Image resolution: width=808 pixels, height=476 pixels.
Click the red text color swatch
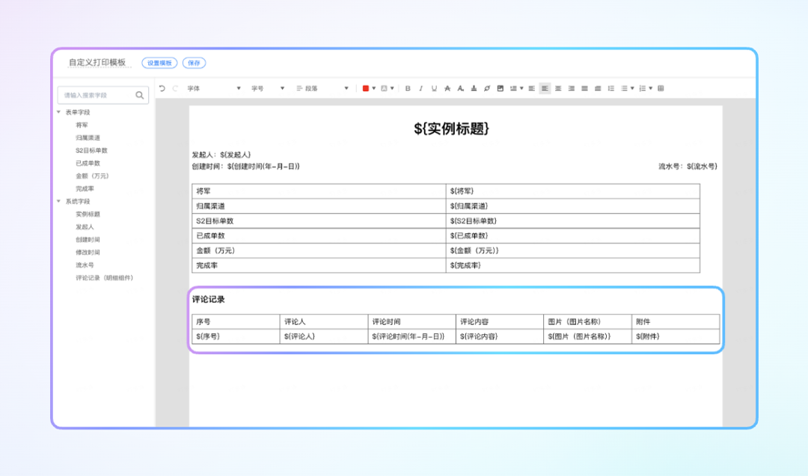tap(366, 88)
